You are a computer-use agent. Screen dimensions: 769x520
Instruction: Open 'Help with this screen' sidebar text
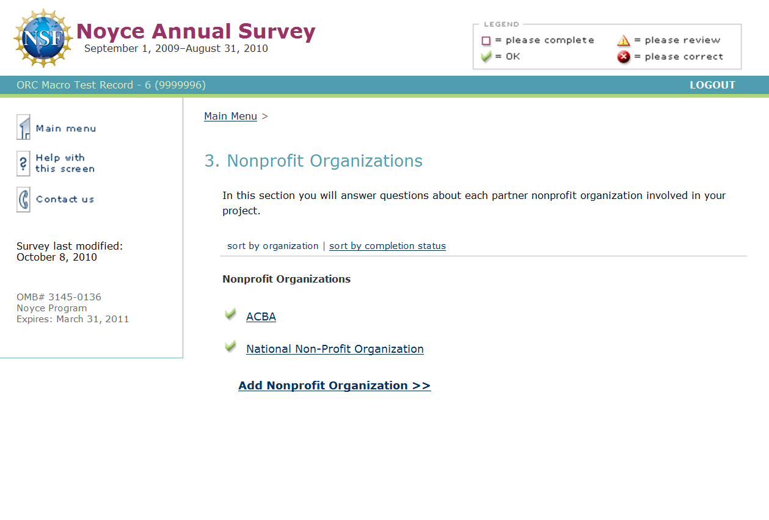click(65, 164)
